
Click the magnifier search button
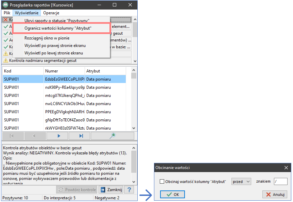tap(113, 136)
